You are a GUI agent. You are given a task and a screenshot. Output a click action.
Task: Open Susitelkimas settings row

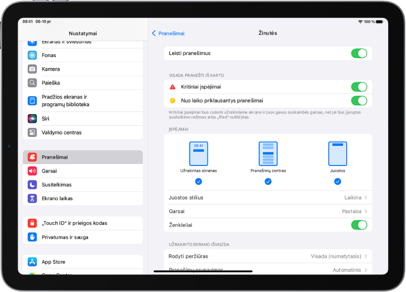click(x=83, y=184)
